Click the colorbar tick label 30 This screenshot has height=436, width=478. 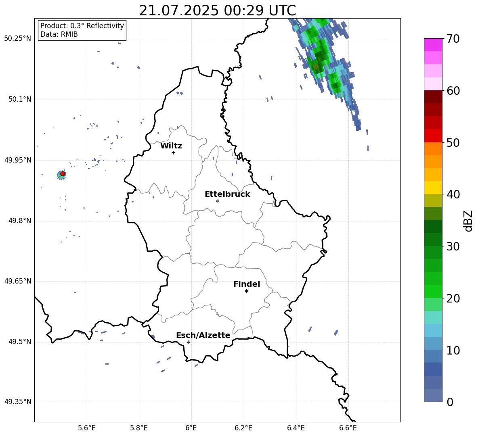coord(453,246)
